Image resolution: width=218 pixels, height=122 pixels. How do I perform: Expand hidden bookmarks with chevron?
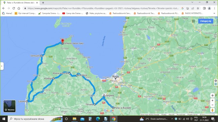[x=214, y=13]
